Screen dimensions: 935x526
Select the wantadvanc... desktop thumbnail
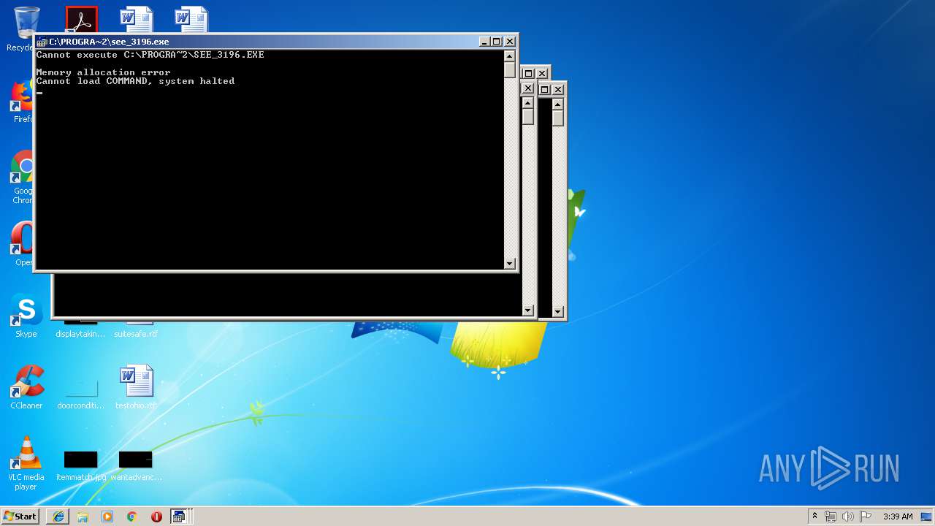coord(136,460)
